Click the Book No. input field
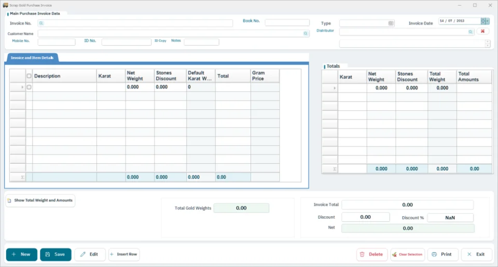Image resolution: width=498 pixels, height=267 pixels. tap(287, 22)
